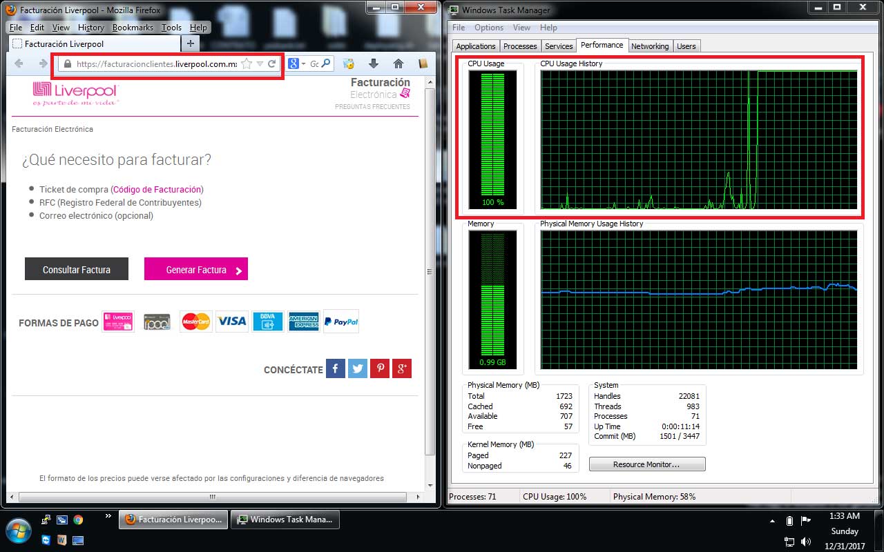This screenshot has width=884, height=552.
Task: Go to the Firefox Home page icon
Action: 398,63
